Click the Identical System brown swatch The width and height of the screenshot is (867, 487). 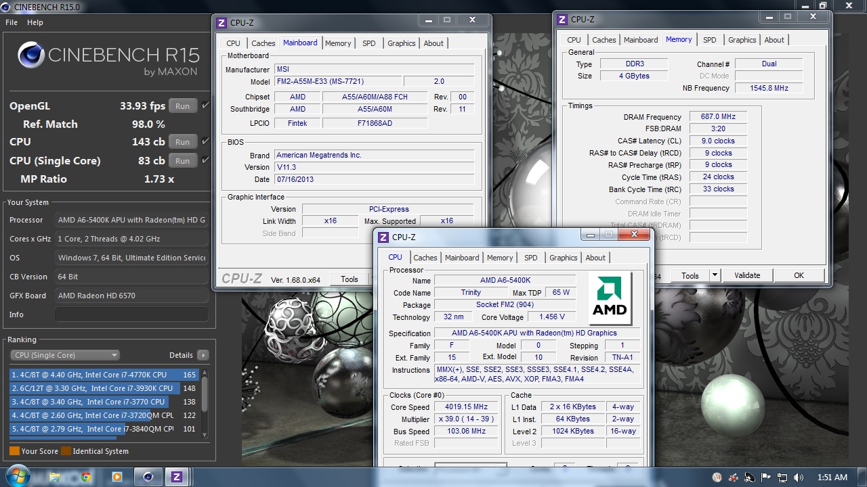tap(66, 451)
